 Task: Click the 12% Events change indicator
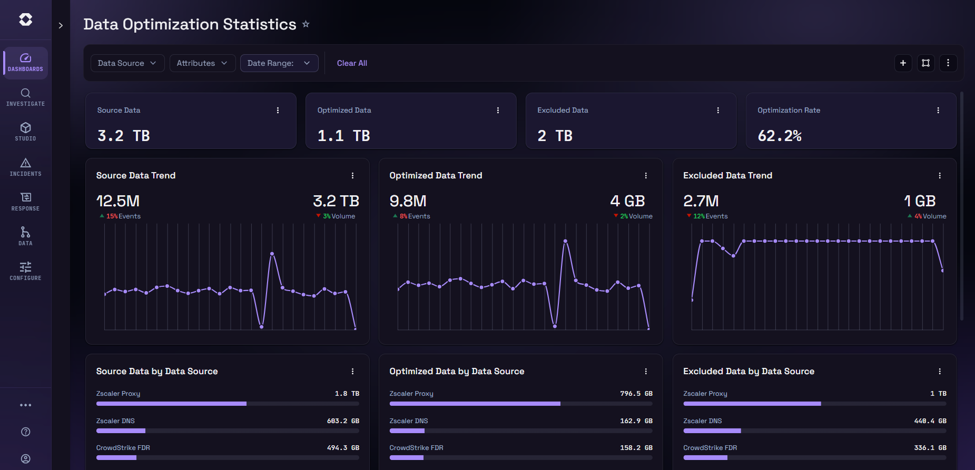(x=707, y=216)
